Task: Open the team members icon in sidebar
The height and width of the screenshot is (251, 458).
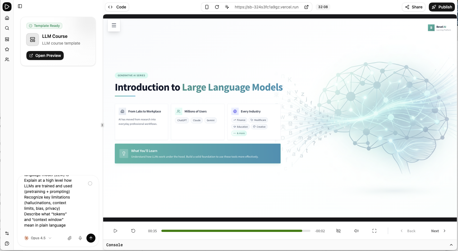Action: (x=7, y=59)
